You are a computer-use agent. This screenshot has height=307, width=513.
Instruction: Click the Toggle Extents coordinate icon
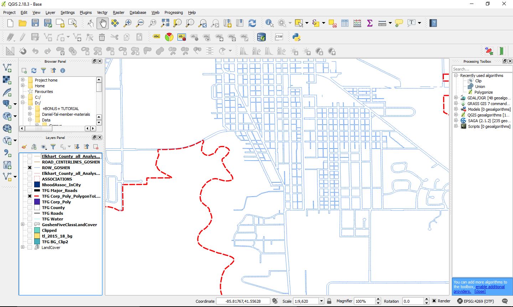[x=275, y=301]
